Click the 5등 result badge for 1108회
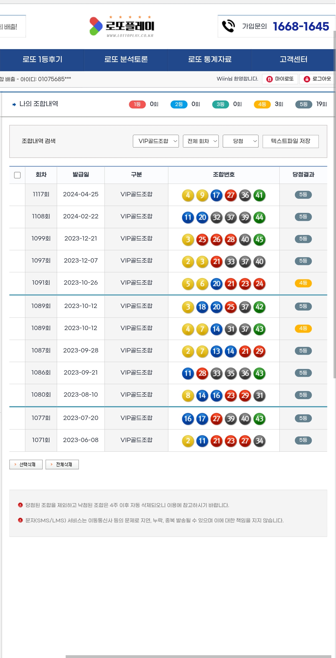 (303, 217)
